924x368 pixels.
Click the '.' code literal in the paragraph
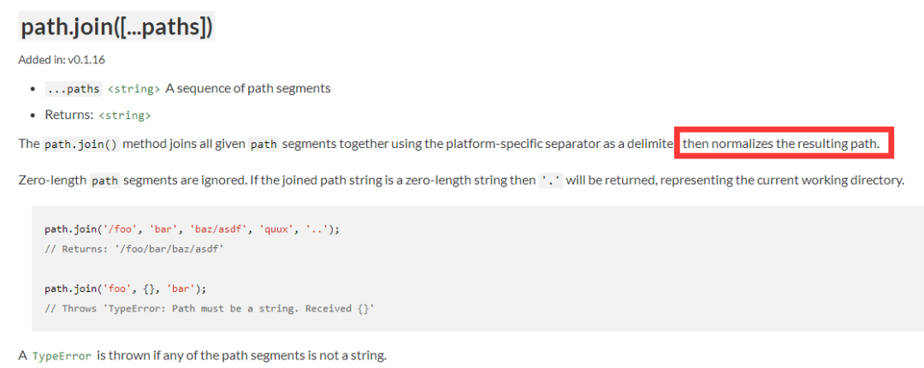(551, 181)
